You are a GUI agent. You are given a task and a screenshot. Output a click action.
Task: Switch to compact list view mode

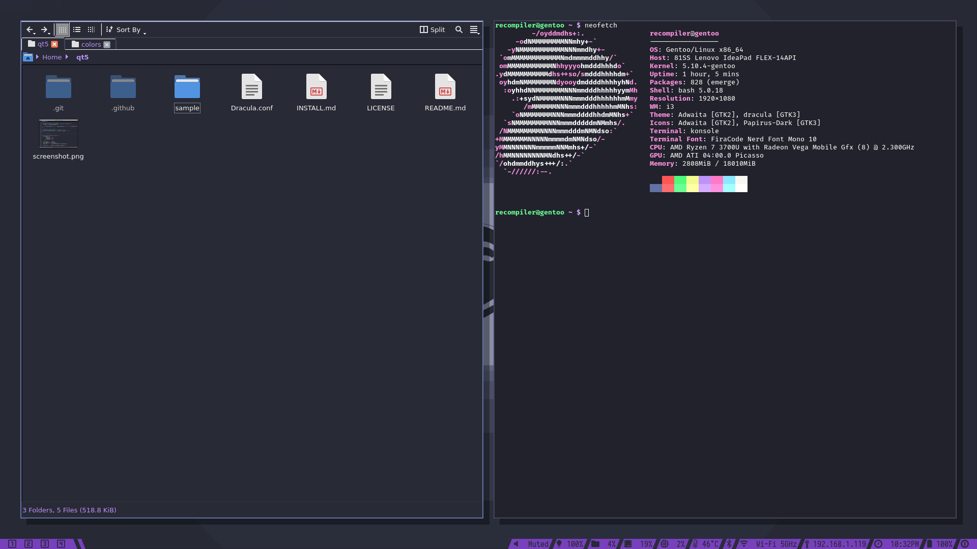coord(77,30)
